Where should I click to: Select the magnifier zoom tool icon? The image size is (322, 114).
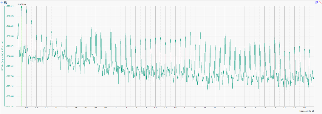coord(6,2)
